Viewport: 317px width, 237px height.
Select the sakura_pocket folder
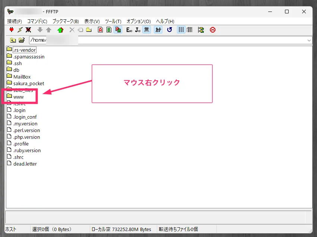pyautogui.click(x=28, y=83)
